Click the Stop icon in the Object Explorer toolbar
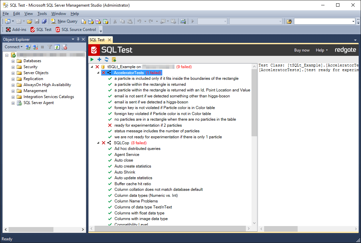 pyautogui.click(x=42, y=47)
